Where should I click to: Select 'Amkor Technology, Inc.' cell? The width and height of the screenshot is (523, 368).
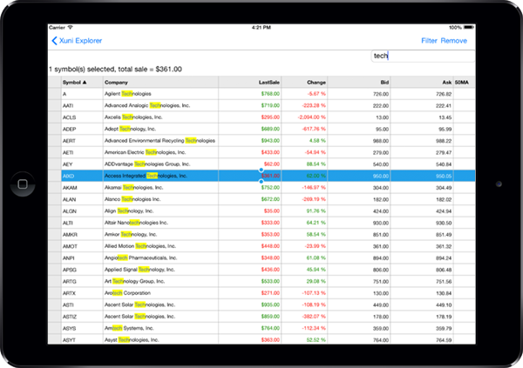click(x=160, y=234)
